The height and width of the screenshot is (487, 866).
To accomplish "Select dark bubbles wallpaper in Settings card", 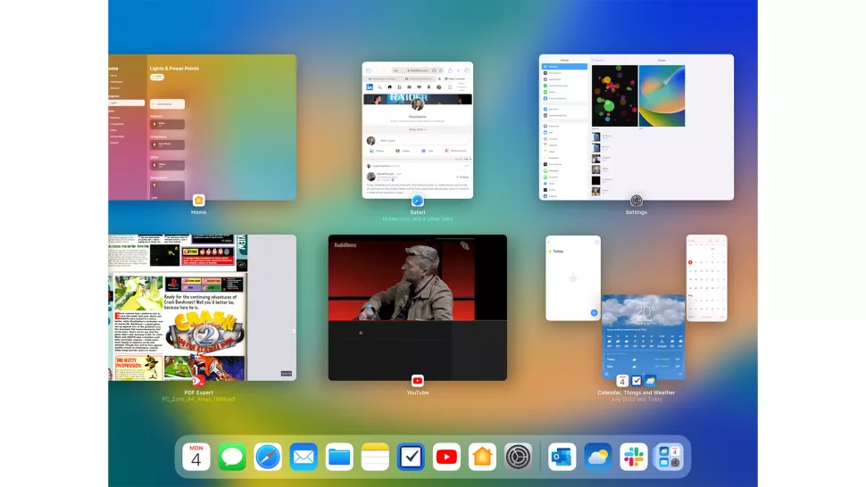I will [615, 96].
